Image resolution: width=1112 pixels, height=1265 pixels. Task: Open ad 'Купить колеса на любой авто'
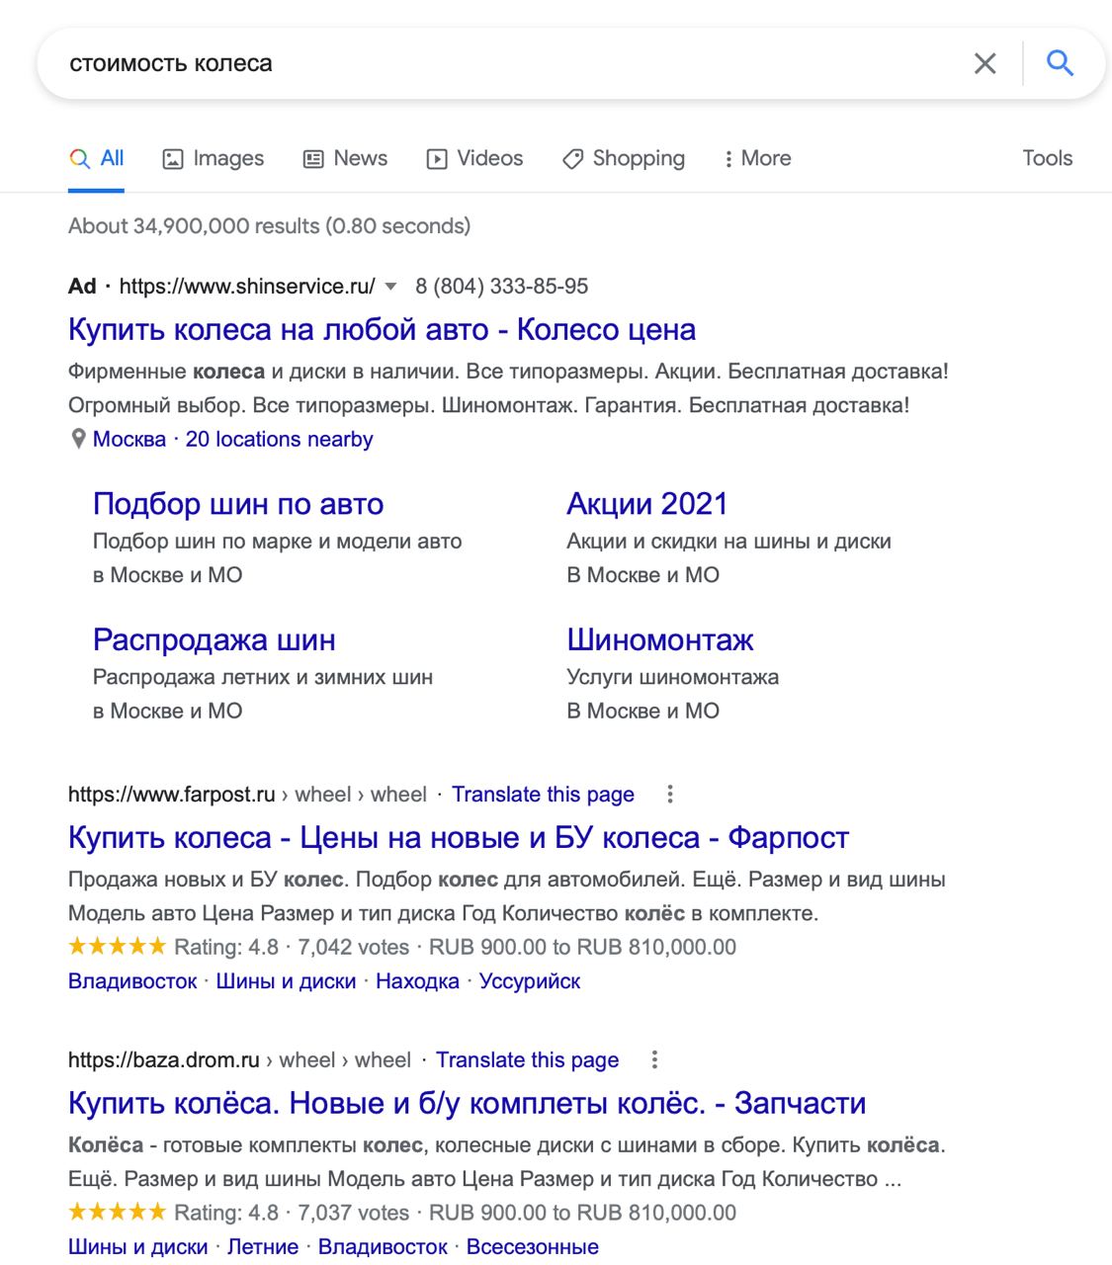click(382, 329)
